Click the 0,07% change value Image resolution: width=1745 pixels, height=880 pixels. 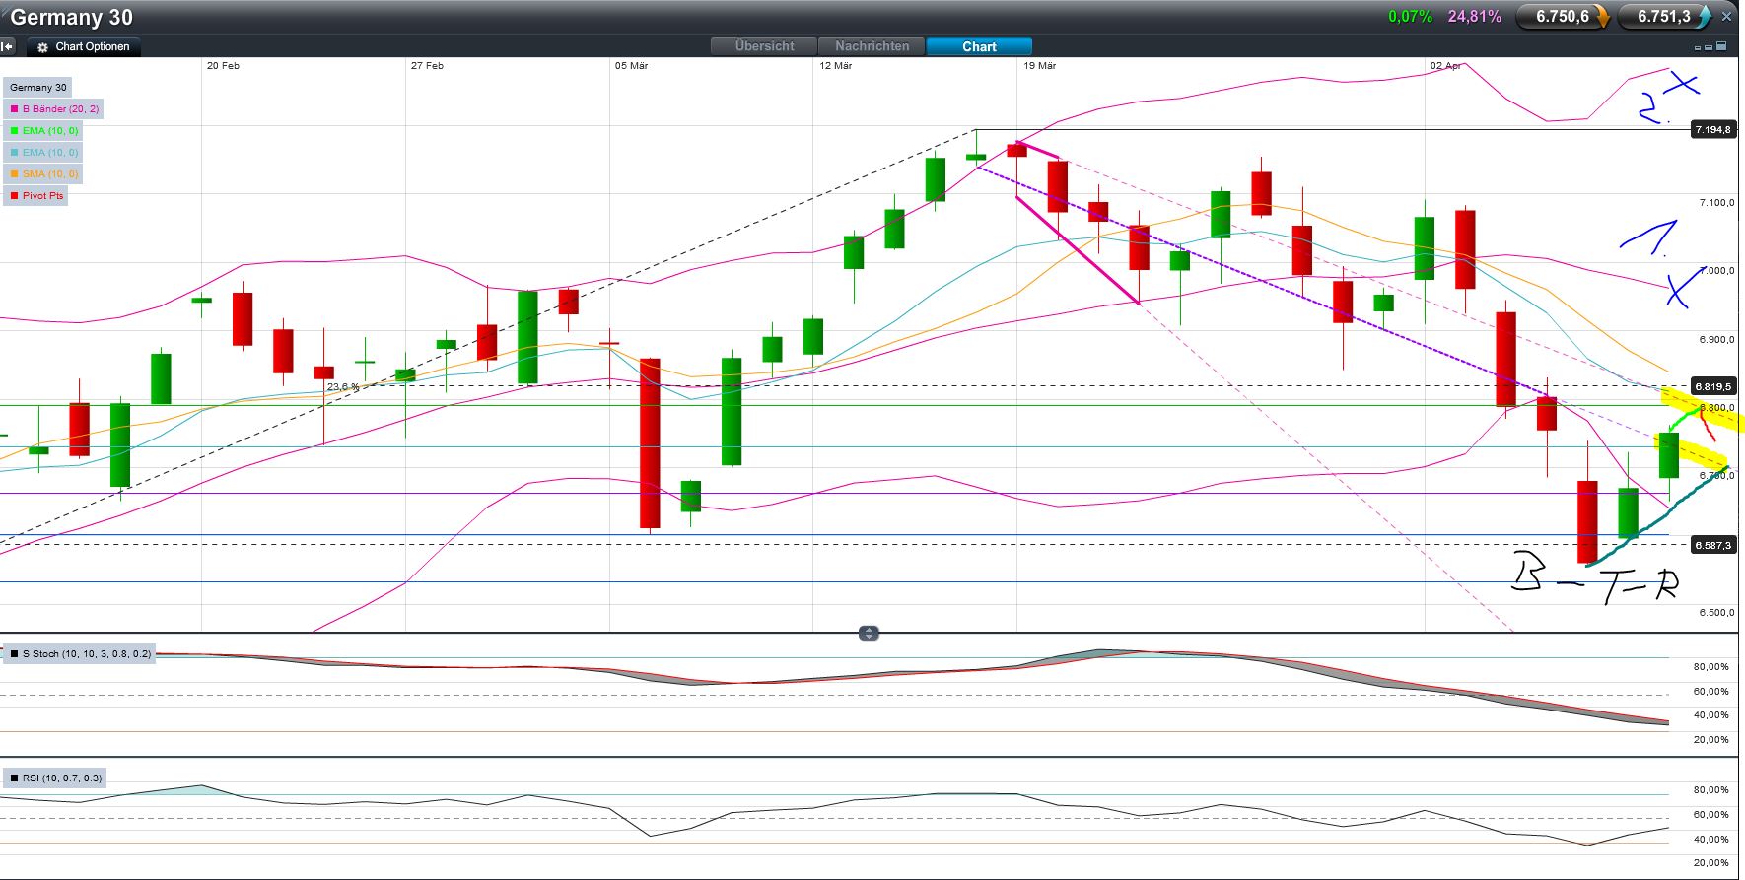[1410, 17]
